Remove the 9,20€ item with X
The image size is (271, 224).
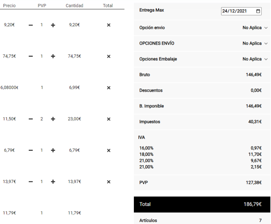tap(109, 25)
